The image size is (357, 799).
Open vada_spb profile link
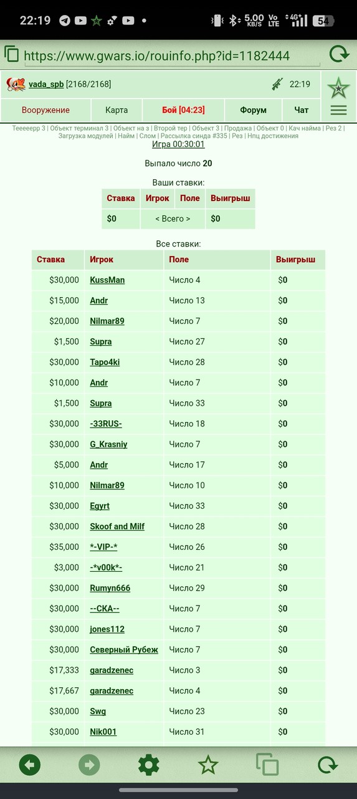coord(46,84)
